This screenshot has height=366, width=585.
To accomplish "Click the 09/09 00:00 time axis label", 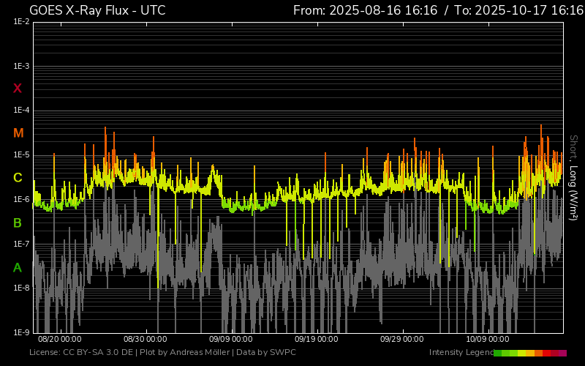I will (x=230, y=339).
